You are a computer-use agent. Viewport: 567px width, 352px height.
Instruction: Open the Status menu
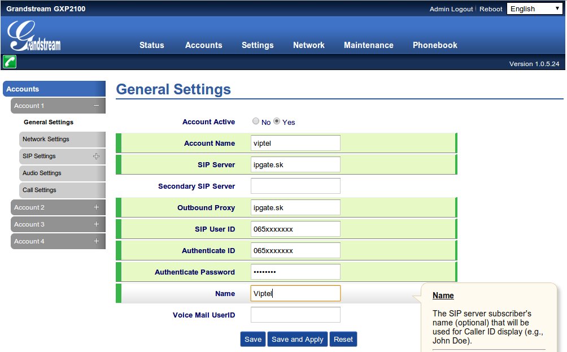click(152, 45)
